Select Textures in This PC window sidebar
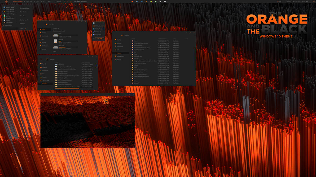316x177 pixels. (43, 49)
